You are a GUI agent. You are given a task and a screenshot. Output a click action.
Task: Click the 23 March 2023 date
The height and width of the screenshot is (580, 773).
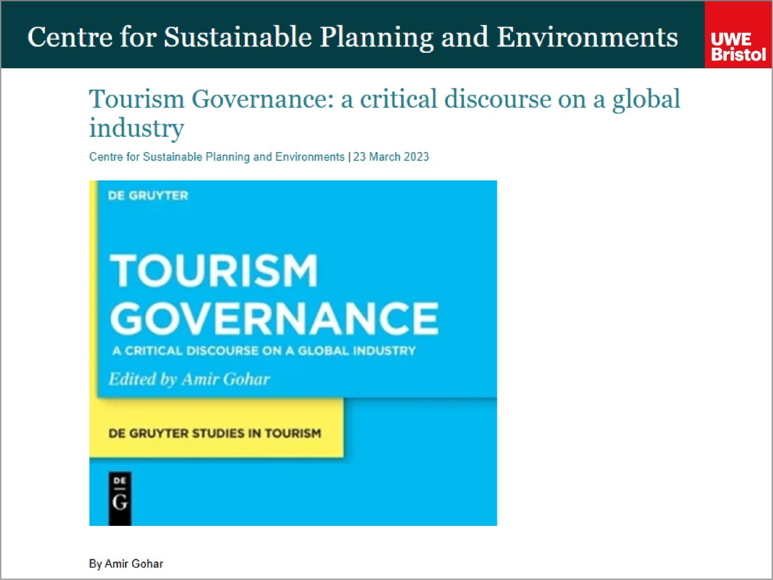(x=391, y=157)
